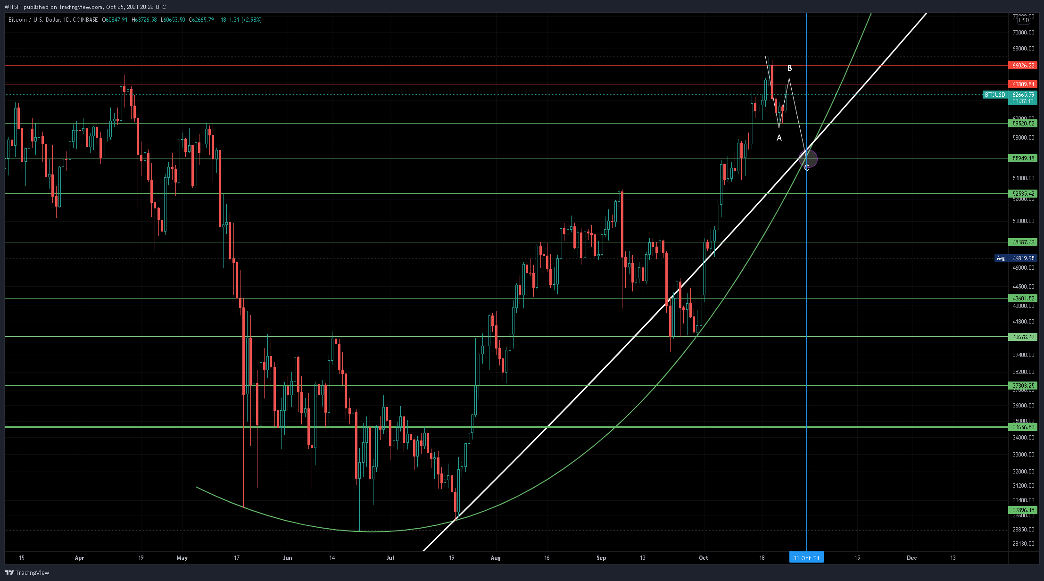Click the 46000.00 price axis tick
This screenshot has height=581, width=1044.
click(x=1023, y=268)
